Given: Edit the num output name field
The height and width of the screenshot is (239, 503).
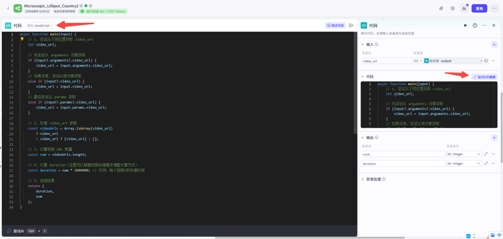Looking at the screenshot, I should [x=403, y=154].
